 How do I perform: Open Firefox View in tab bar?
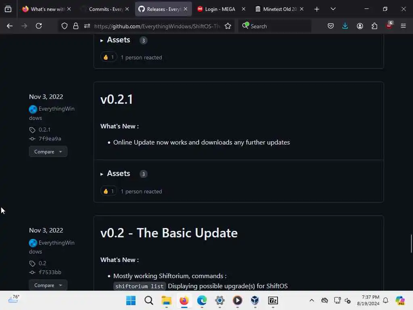tap(8, 9)
